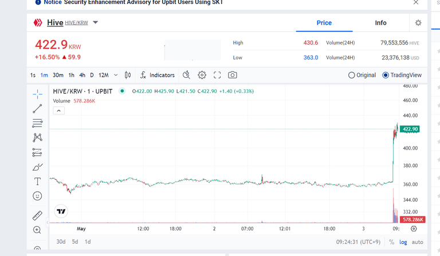The image size is (440, 256).
Task: Set interval to D
Action: 92,75
